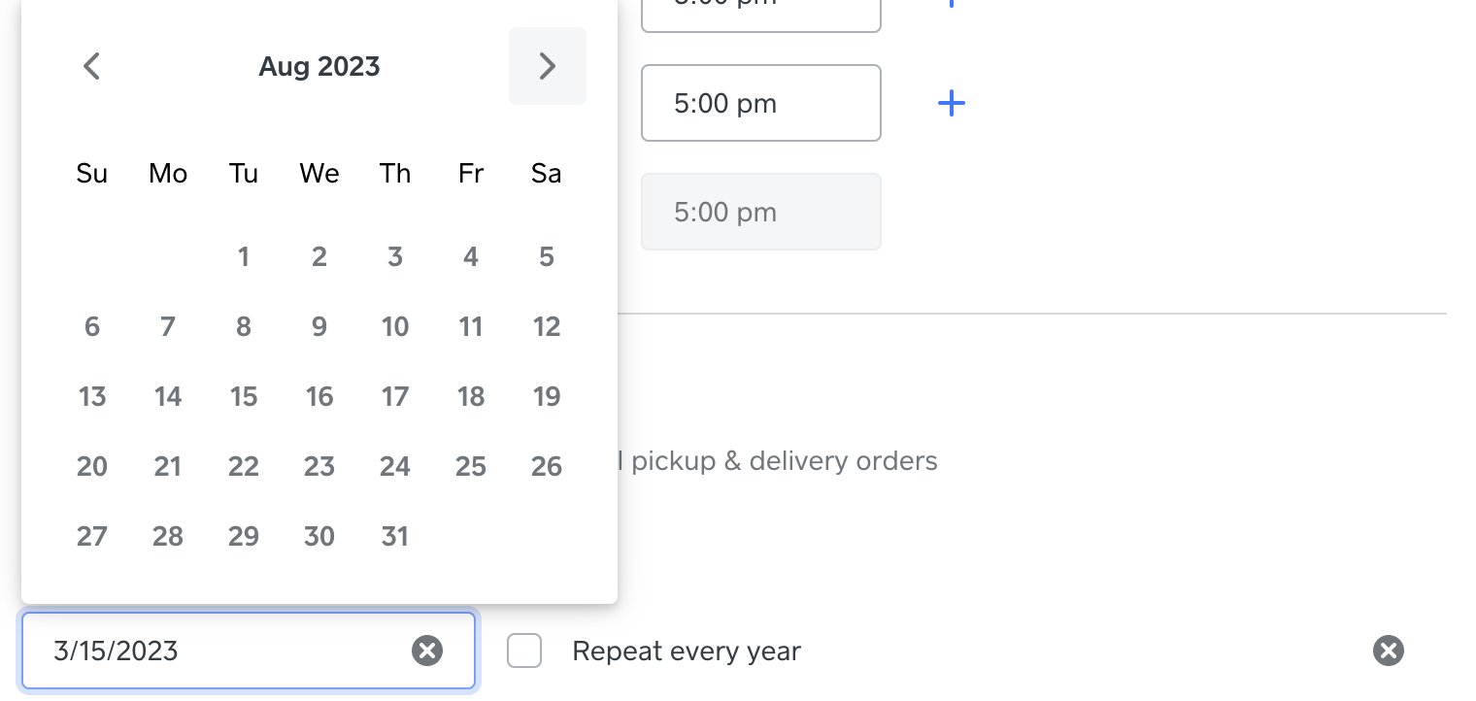This screenshot has height=701, width=1476.
Task: Go to the previous month in calendar
Action: pyautogui.click(x=92, y=66)
